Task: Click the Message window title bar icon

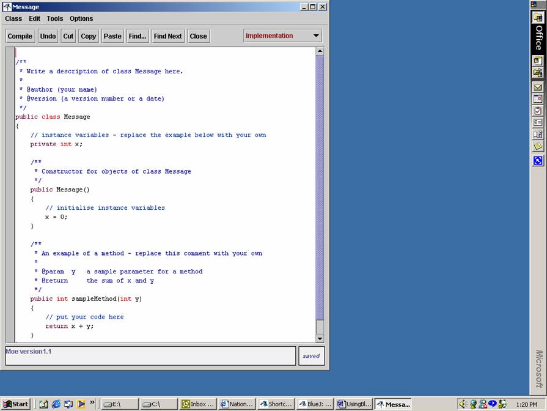Action: (7, 7)
